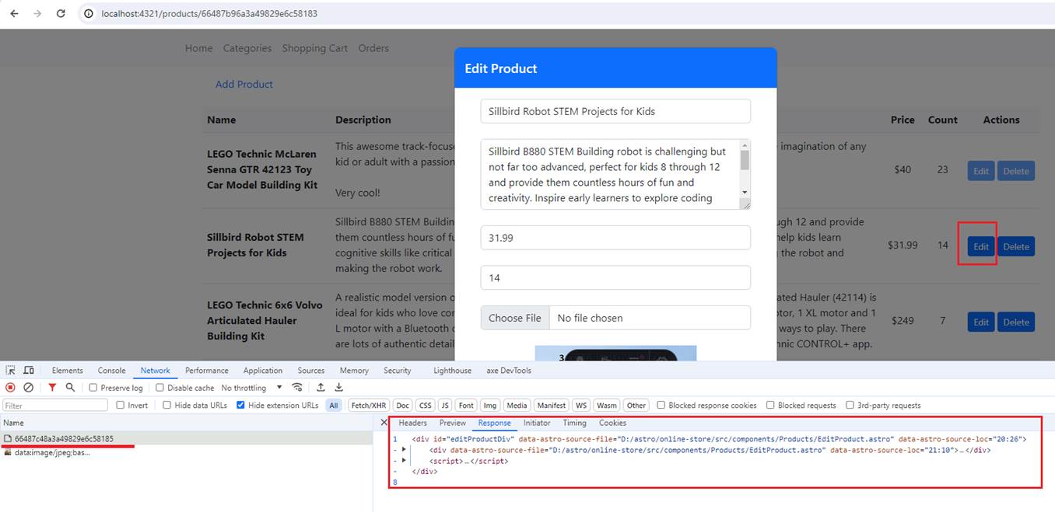Toggle the red network filter funnel
The height and width of the screenshot is (512, 1055).
pyautogui.click(x=52, y=388)
